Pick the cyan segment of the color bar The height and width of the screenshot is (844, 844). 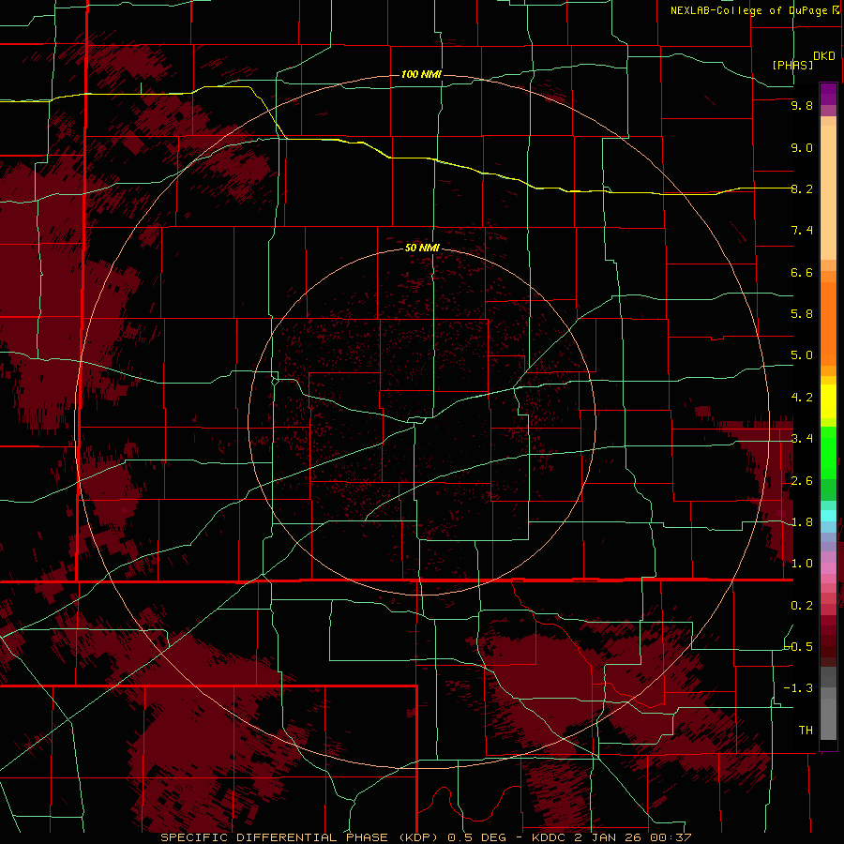click(x=828, y=516)
